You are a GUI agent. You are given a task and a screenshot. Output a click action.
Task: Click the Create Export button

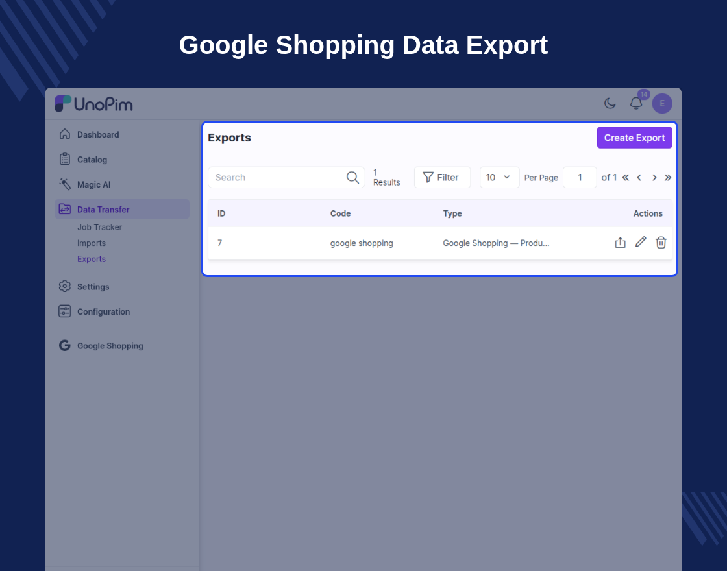pyautogui.click(x=634, y=138)
